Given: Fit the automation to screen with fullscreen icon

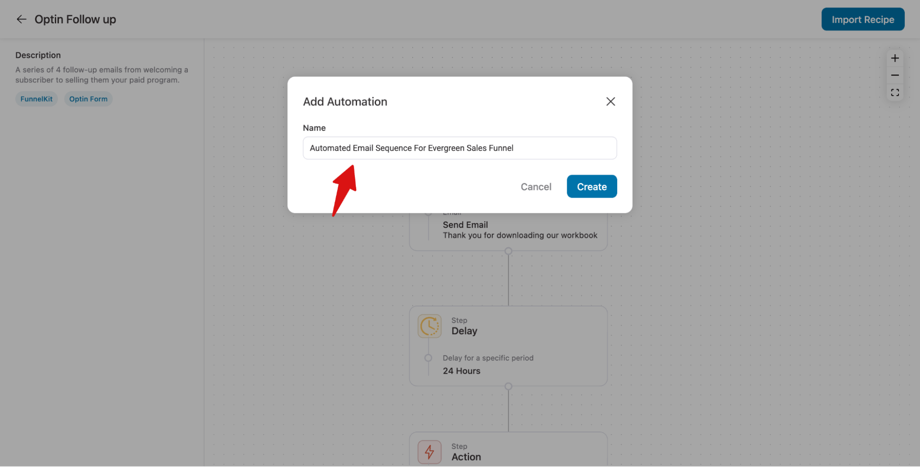Looking at the screenshot, I should tap(895, 92).
